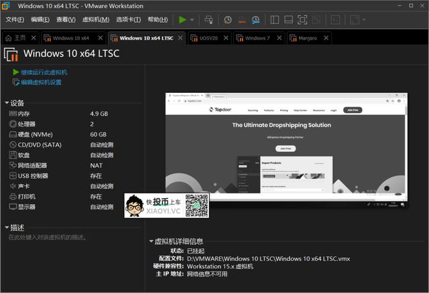Close the Windows 10 x64 LTSC tab

(180, 38)
